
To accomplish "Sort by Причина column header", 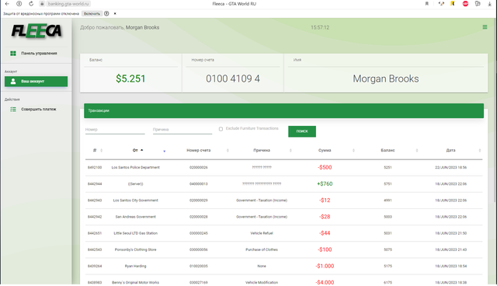I will click(x=262, y=150).
